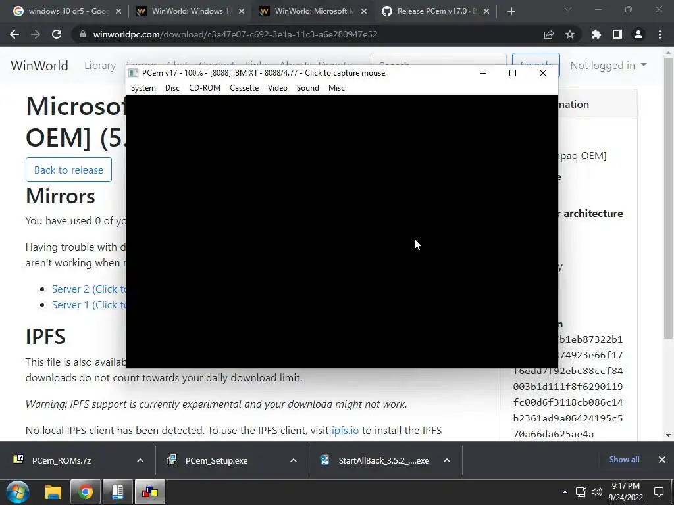Close the windows 10 dr5 Google tab
674x505 pixels.
pyautogui.click(x=118, y=11)
